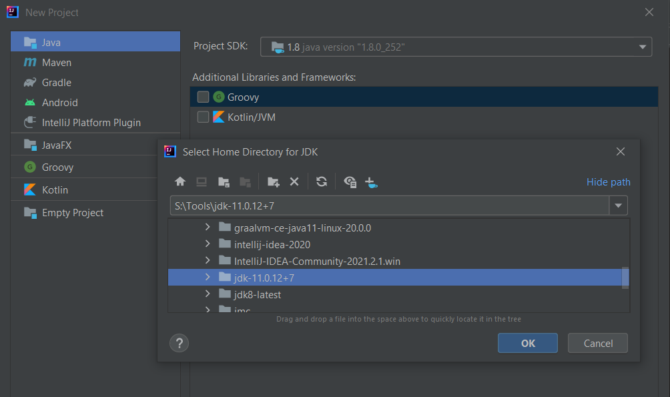Expand the jdk-11.0.12+7 folder
Screen dimensions: 670x397
[208, 277]
